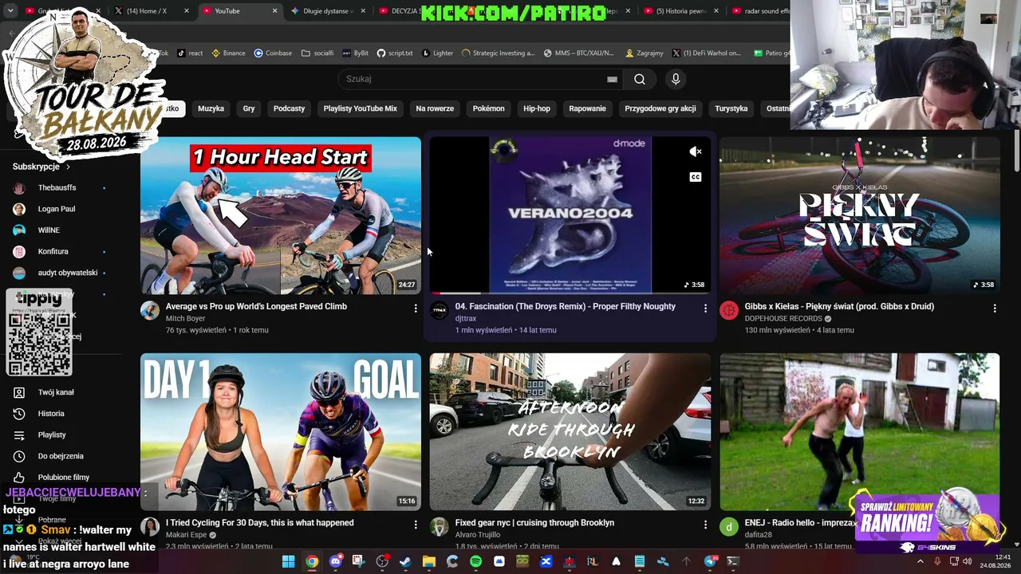Viewport: 1021px width, 574px height.
Task: Open Alvaro Trujillo channel avatar
Action: point(440,527)
